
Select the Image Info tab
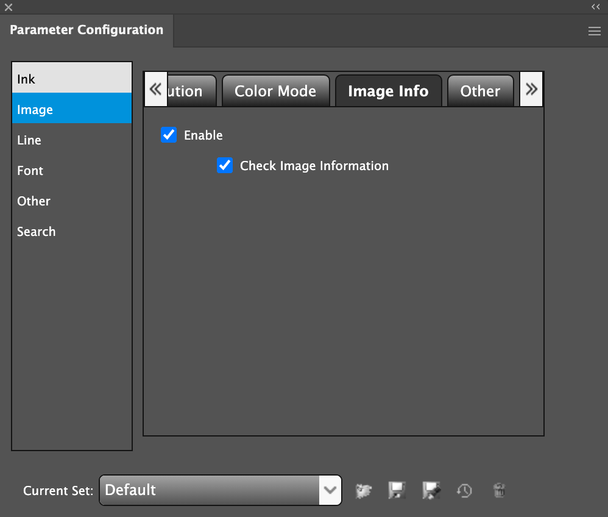(388, 91)
